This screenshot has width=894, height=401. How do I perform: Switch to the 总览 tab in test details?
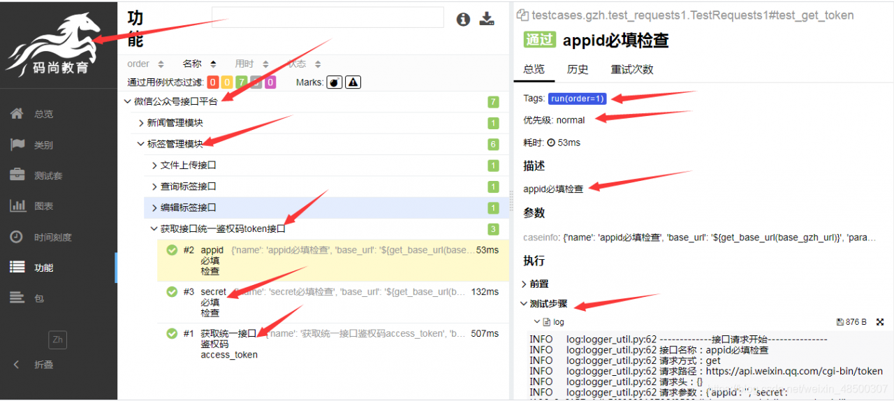click(x=534, y=69)
